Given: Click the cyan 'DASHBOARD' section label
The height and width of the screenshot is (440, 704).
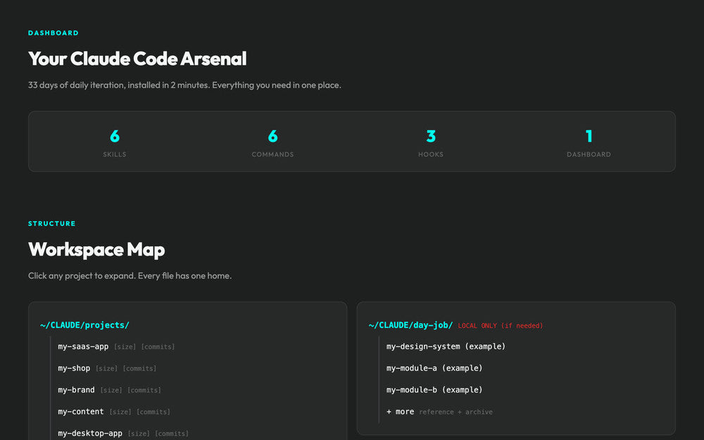Looking at the screenshot, I should tap(54, 33).
